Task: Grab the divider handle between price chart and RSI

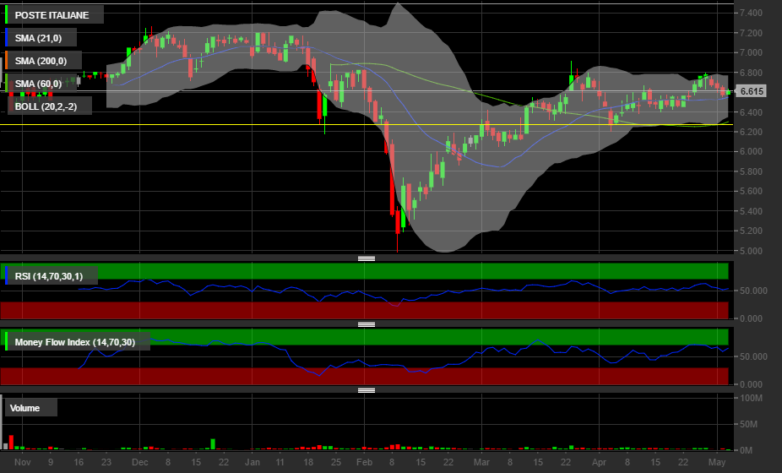Action: (367, 258)
